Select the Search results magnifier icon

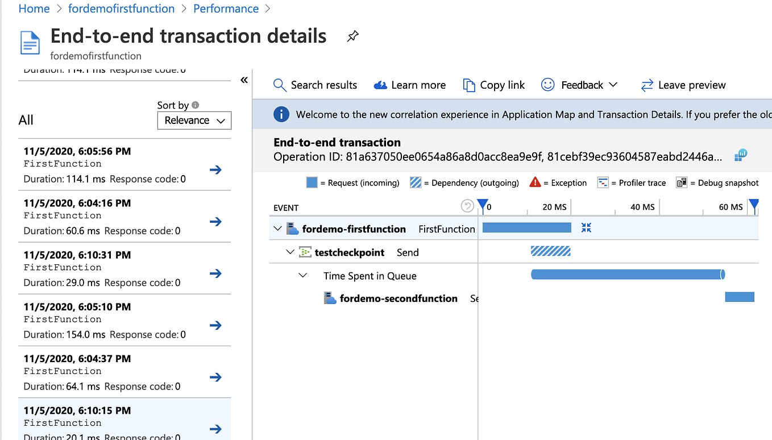(279, 85)
